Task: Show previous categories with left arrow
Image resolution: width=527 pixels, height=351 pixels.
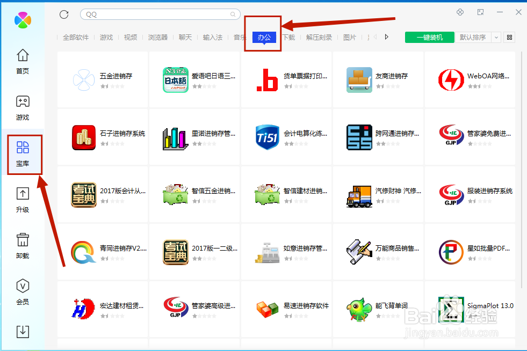Action: click(x=375, y=37)
